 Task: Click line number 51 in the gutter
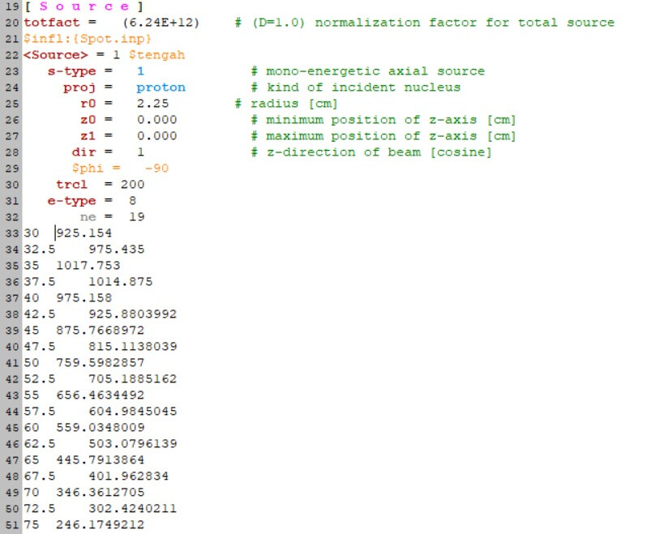(12, 525)
